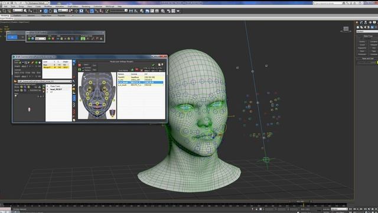Collapse the Object Type rollout
378x213 pixels.
pyautogui.click(x=368, y=36)
